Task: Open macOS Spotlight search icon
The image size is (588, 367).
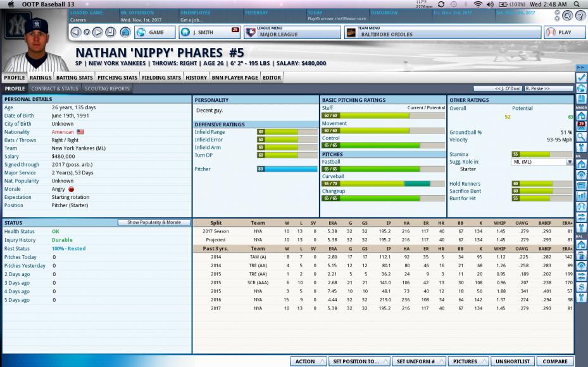Action: coord(577,4)
